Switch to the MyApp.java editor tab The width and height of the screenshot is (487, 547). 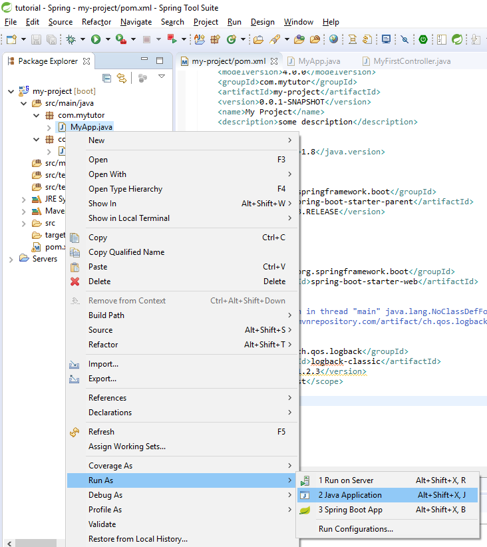314,61
